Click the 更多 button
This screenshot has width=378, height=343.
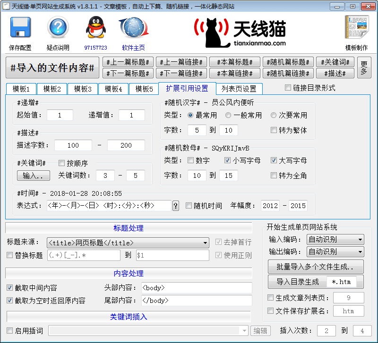(x=364, y=67)
